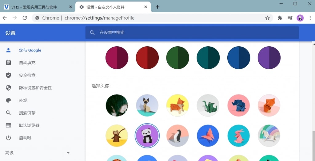Choose the origami unicorn rainbow avatar
The width and height of the screenshot is (315, 161).
click(269, 136)
